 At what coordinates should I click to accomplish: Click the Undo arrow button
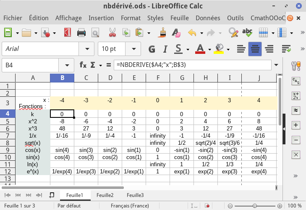click(192, 33)
